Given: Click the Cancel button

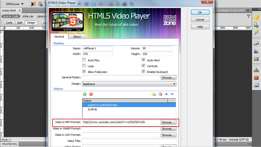Looking at the screenshot, I should [200, 20].
